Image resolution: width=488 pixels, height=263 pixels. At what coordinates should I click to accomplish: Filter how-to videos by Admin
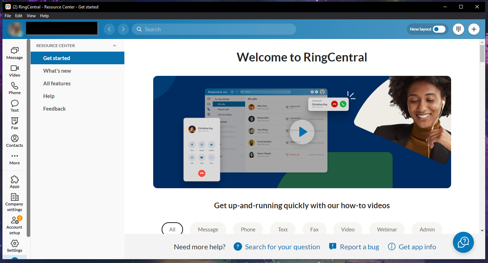pyautogui.click(x=427, y=229)
